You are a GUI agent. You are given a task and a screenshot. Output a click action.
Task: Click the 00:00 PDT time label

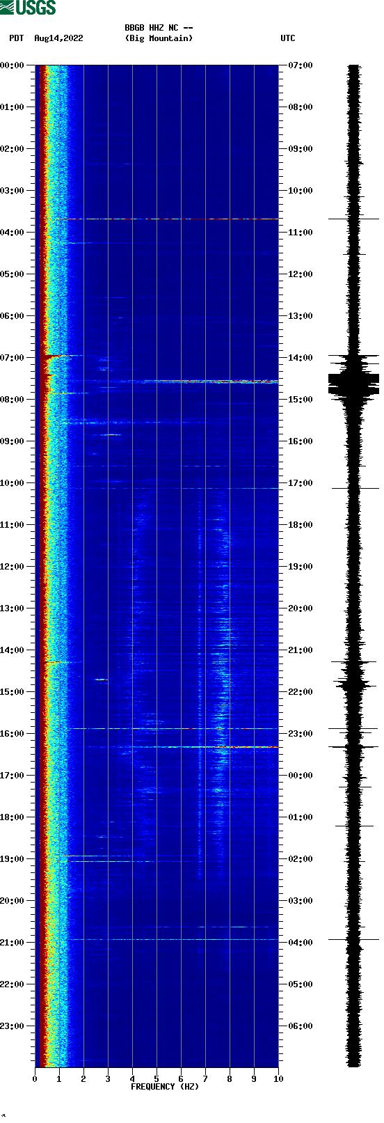13,65
